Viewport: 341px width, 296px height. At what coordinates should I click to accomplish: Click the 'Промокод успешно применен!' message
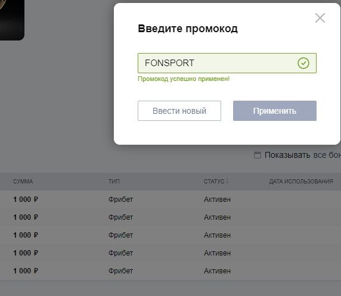(x=184, y=79)
